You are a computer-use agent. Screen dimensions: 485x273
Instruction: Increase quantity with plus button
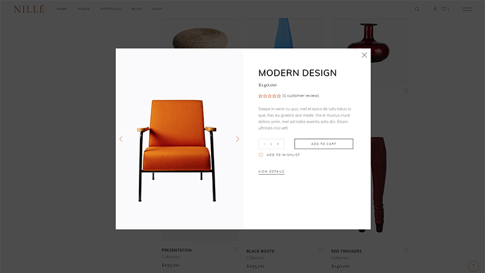pyautogui.click(x=278, y=144)
